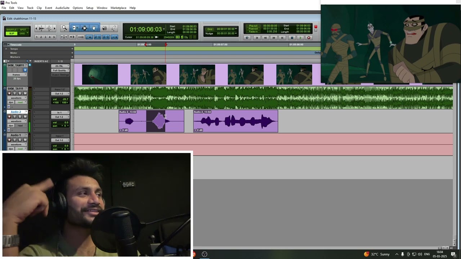Image resolution: width=461 pixels, height=259 pixels.
Task: Click the Go to End transport button
Action: 282,38
